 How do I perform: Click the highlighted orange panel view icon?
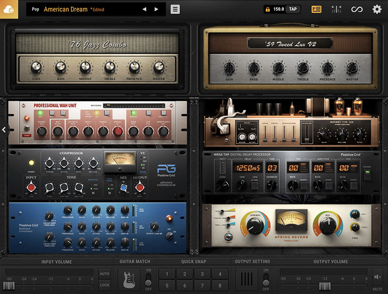pyautogui.click(x=317, y=9)
